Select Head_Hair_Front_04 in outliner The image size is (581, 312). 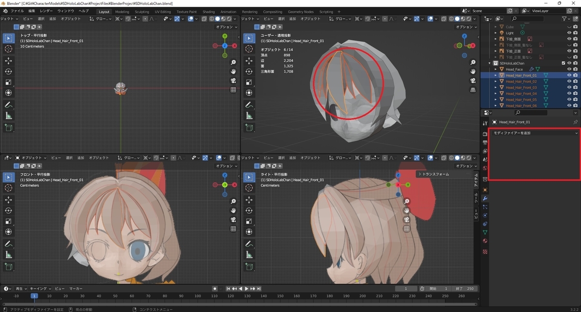521,94
